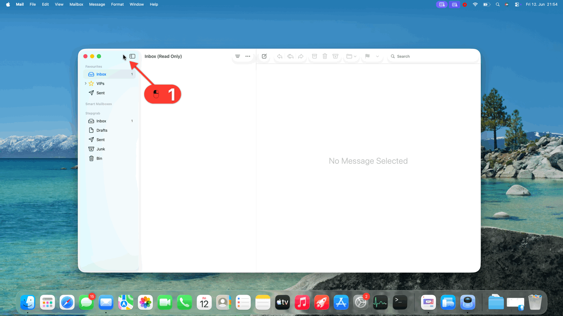This screenshot has width=563, height=316.
Task: Open the Move to mailbox dropdown
Action: pos(351,56)
